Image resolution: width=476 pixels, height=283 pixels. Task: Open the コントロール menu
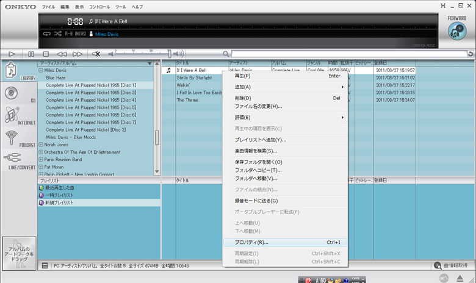pyautogui.click(x=99, y=7)
